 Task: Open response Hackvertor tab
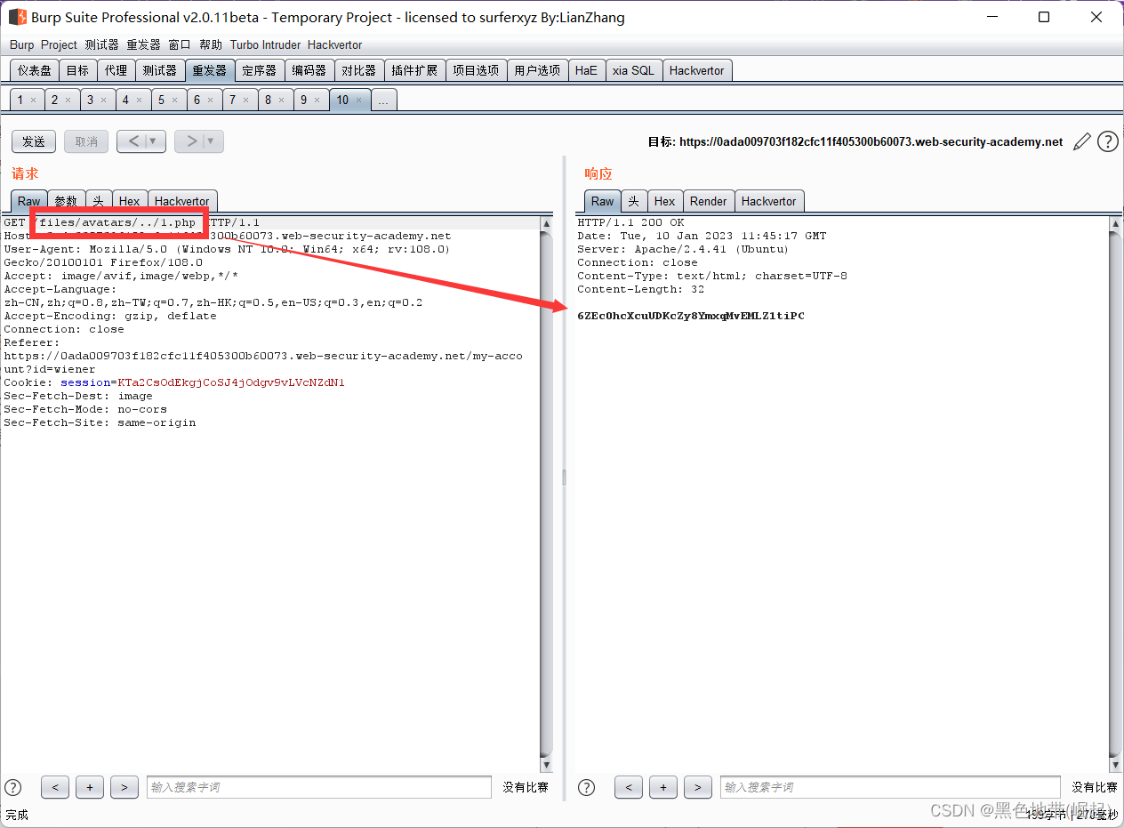(769, 201)
